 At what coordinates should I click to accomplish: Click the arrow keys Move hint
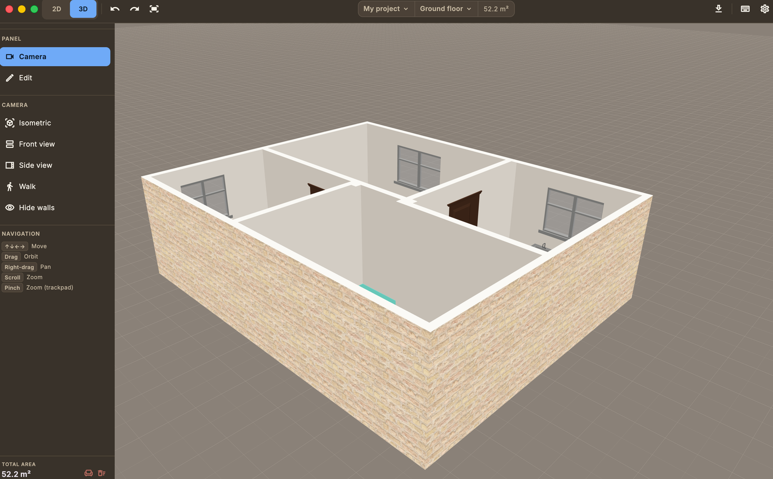pos(24,246)
